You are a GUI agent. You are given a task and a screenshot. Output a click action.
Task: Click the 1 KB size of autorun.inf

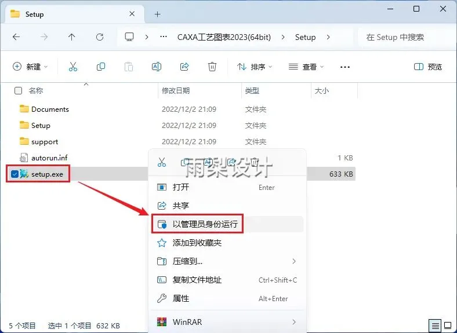(346, 158)
